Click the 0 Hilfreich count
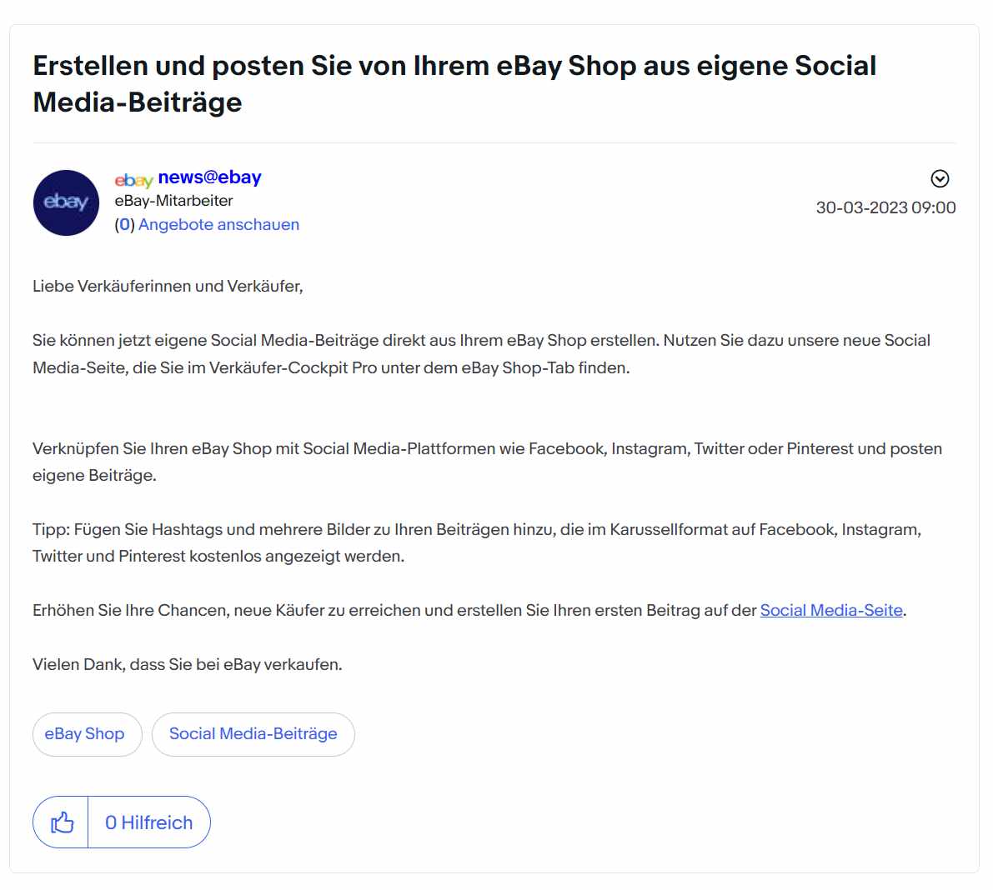This screenshot has width=993, height=890. coord(148,822)
